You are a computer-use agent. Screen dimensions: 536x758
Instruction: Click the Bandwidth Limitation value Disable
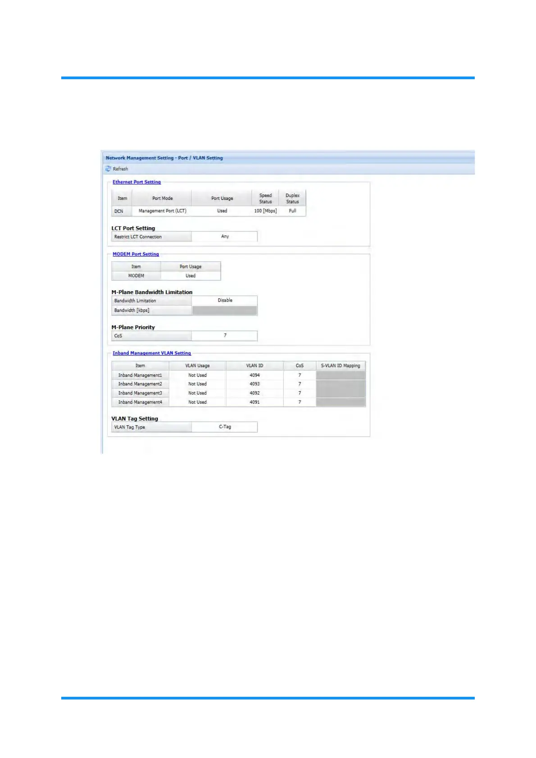tap(225, 301)
